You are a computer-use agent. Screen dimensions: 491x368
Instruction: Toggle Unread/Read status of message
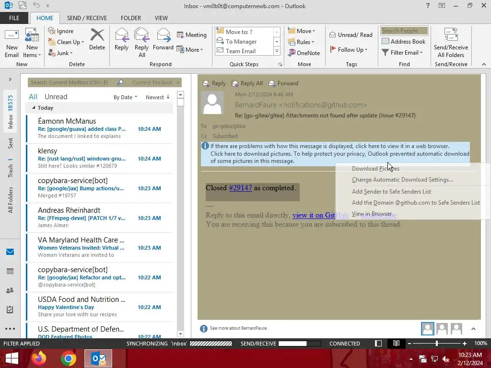[x=351, y=34]
